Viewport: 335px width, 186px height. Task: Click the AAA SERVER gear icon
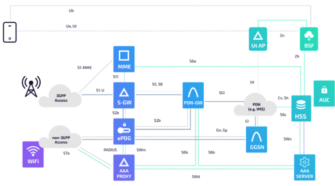305,167
